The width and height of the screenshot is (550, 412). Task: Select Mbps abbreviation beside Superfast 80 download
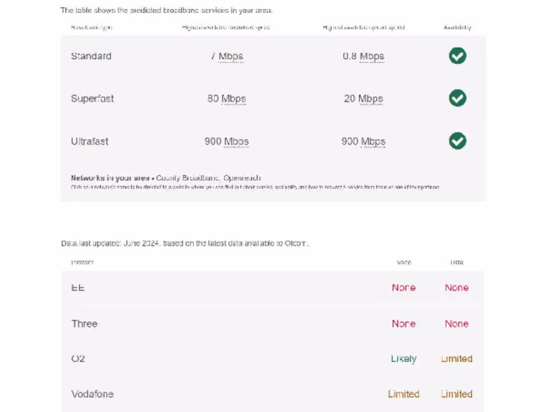234,99
